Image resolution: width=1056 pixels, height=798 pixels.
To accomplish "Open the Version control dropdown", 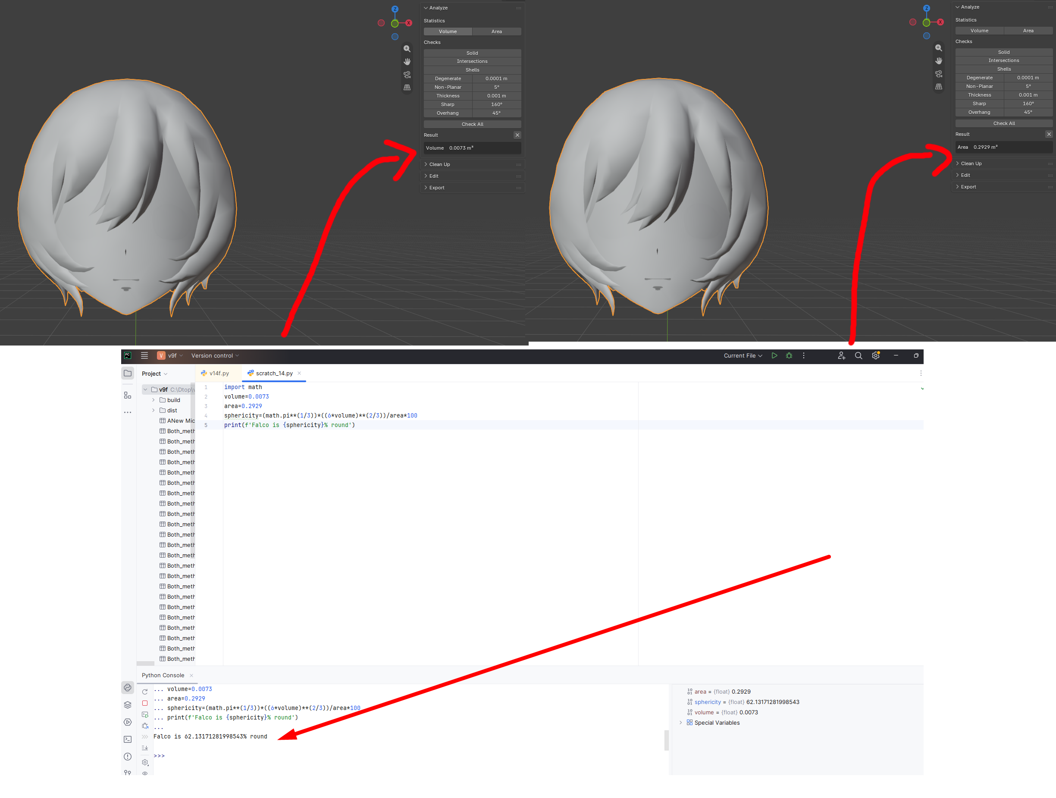I will click(x=215, y=356).
